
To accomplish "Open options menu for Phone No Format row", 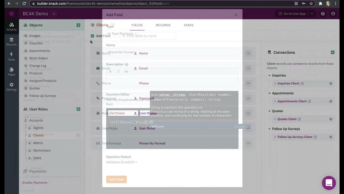I will click(x=248, y=143).
